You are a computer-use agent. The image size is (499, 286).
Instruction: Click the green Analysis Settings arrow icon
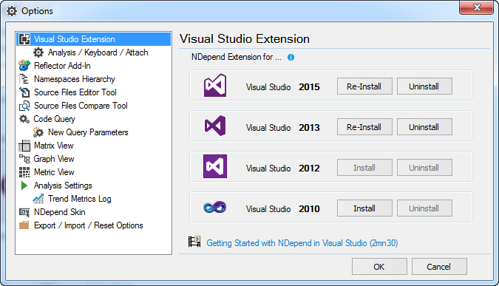(x=24, y=185)
